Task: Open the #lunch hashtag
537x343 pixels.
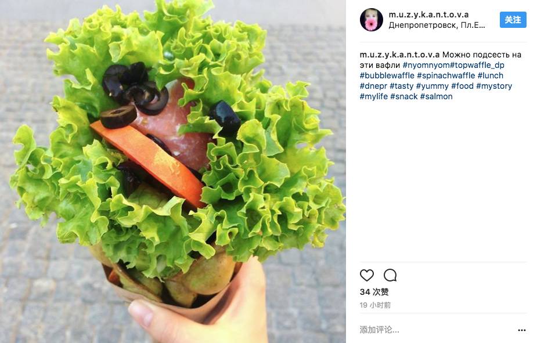Action: point(491,75)
